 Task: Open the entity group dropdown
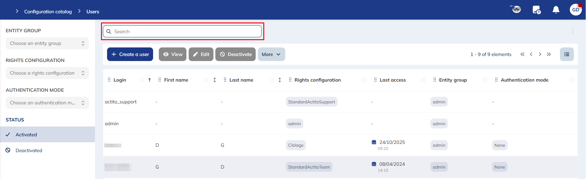click(x=47, y=43)
